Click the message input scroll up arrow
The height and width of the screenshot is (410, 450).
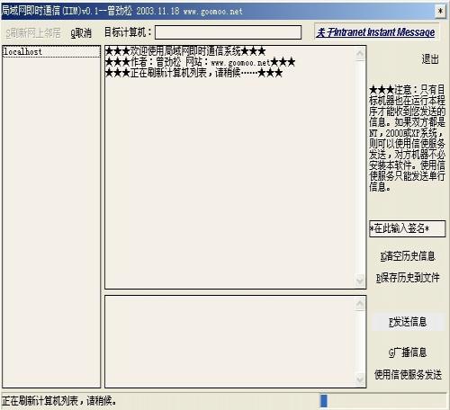click(360, 304)
